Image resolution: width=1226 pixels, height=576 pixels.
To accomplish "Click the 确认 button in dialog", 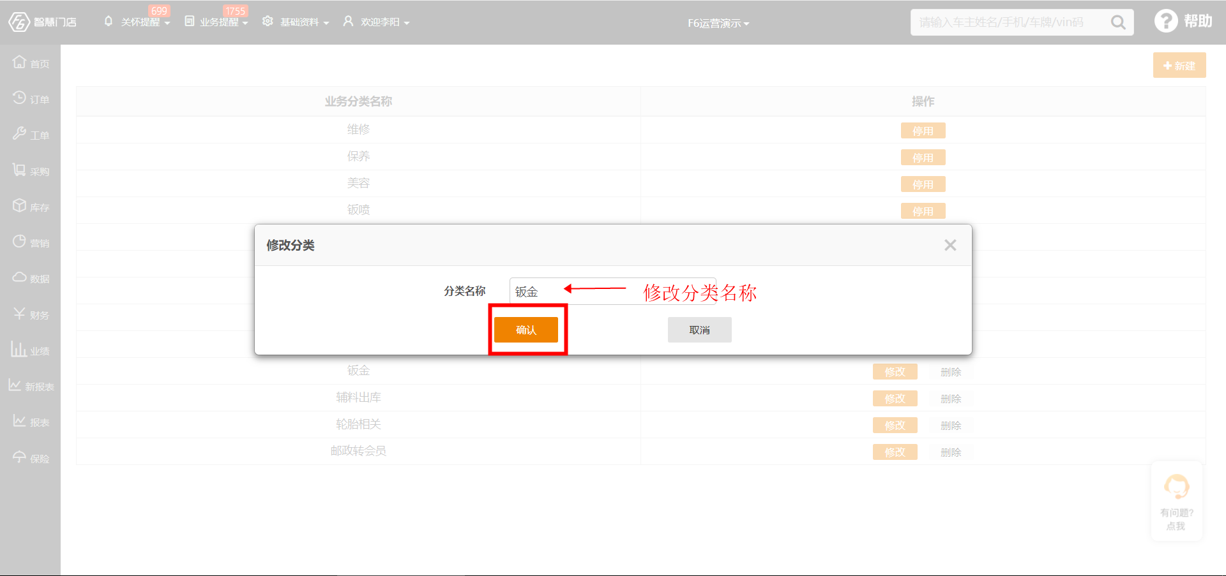I will click(526, 330).
